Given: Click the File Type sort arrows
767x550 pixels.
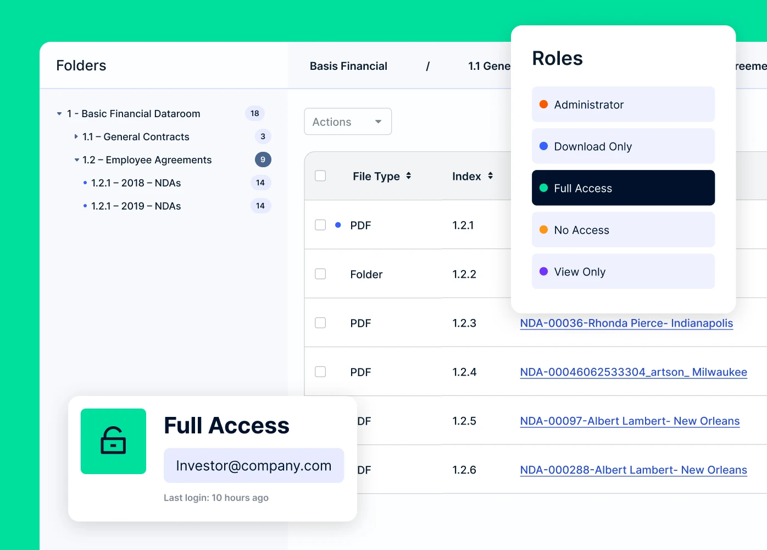Looking at the screenshot, I should tap(408, 176).
